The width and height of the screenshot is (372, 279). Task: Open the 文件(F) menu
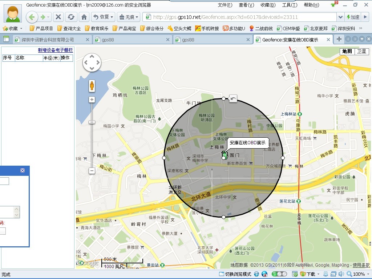click(x=225, y=5)
